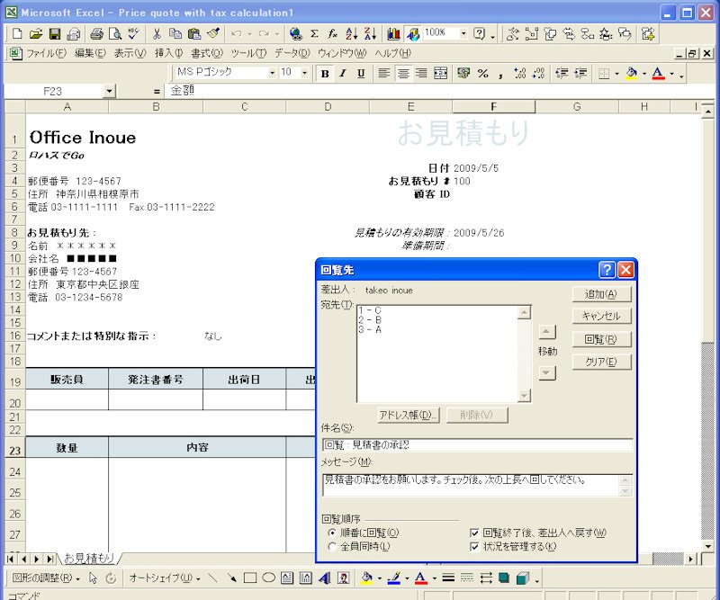Click the Paste clipboard icon
720x600 pixels.
click(194, 33)
